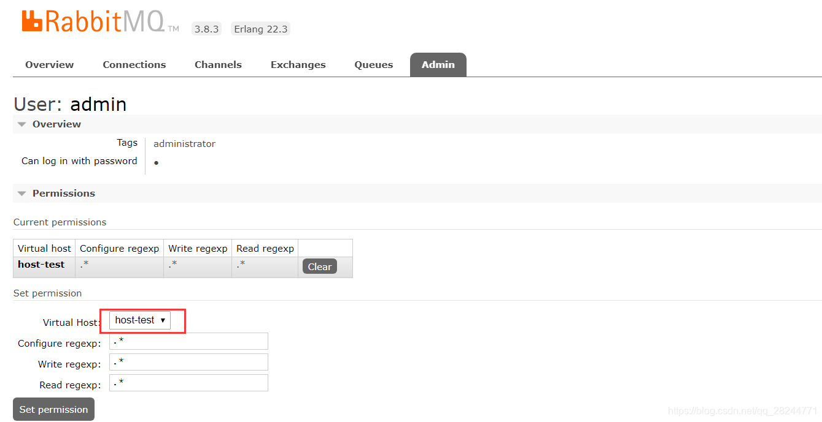Focus the Read regexp input field
The image size is (822, 422).
tap(188, 383)
